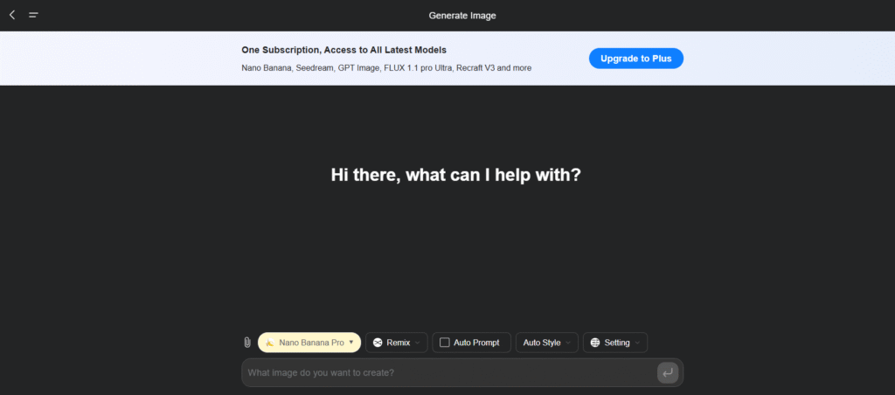
Task: Click the banana icon in model selector
Action: coord(270,343)
